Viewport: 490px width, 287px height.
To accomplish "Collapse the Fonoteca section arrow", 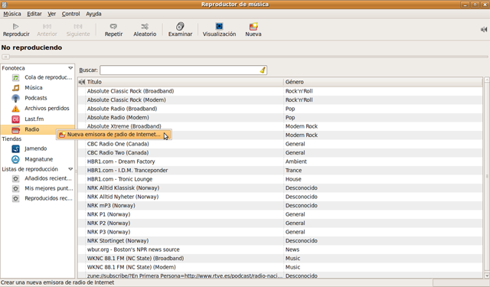I will point(70,68).
